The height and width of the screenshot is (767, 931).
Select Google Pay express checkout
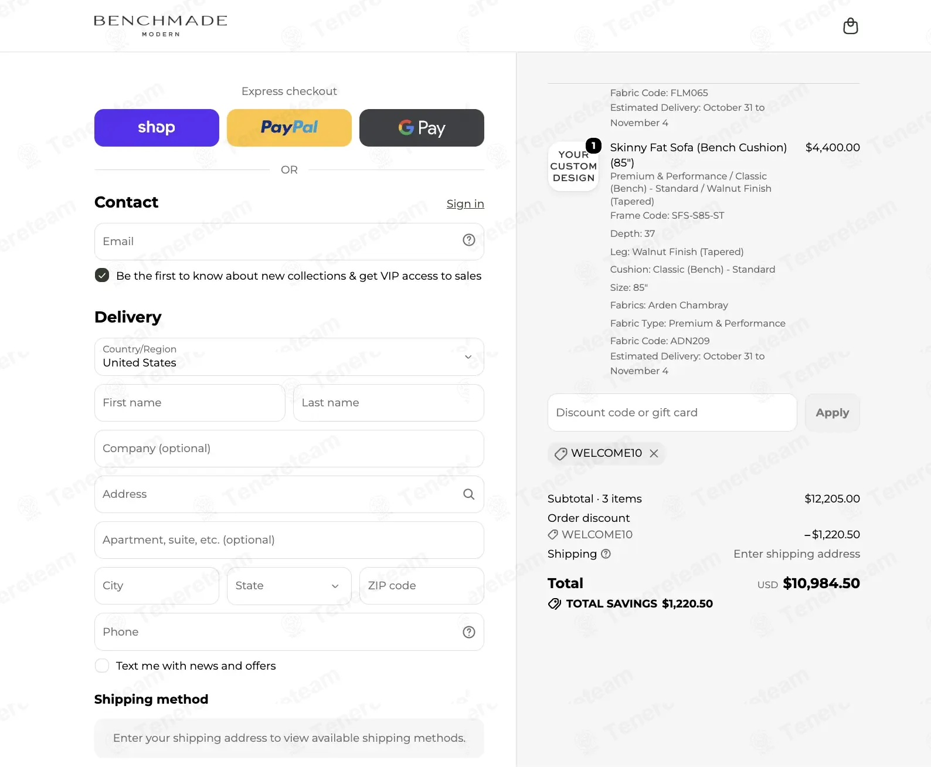tap(422, 128)
